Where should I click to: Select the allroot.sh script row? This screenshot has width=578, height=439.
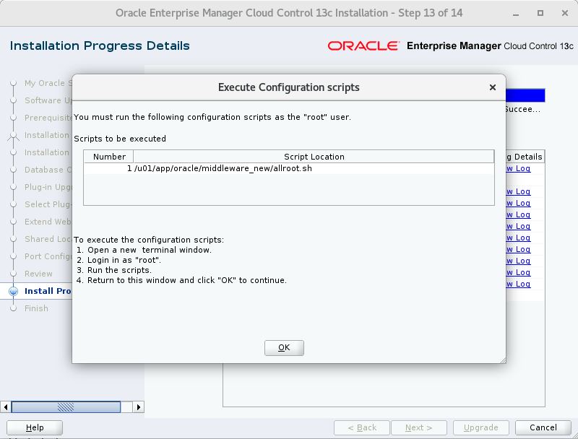pos(288,168)
